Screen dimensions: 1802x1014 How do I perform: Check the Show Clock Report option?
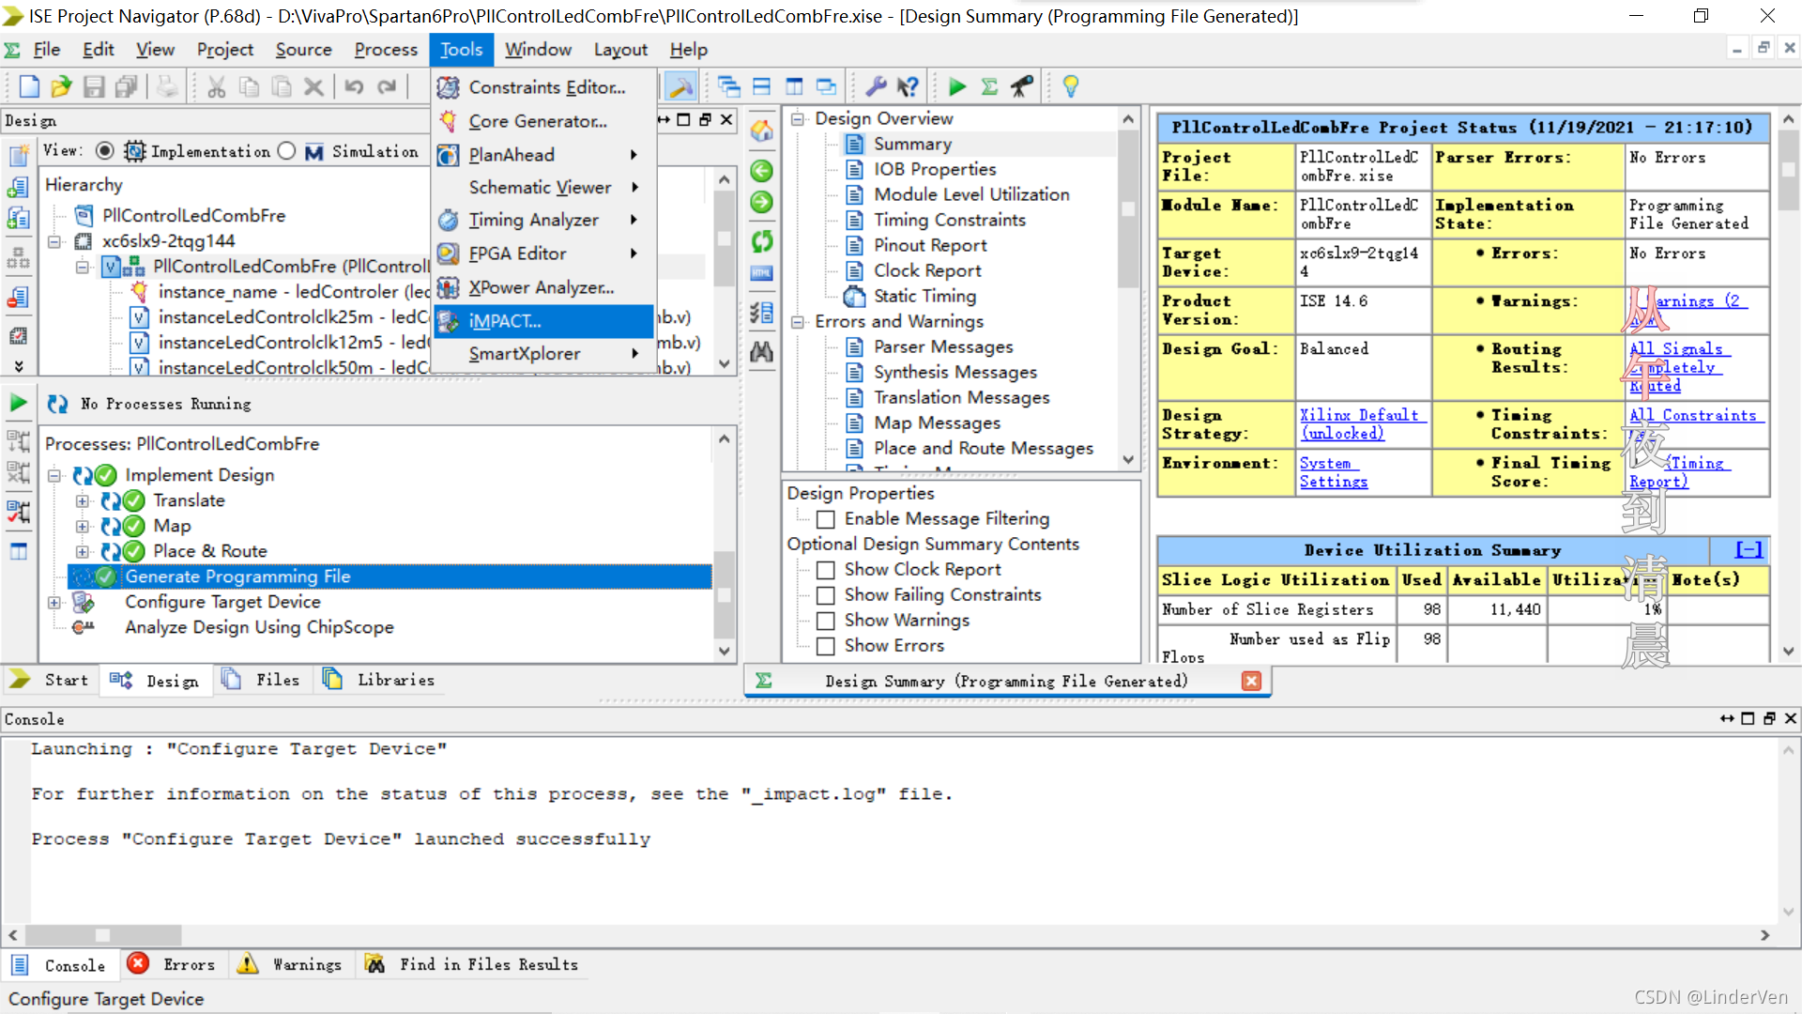point(826,570)
